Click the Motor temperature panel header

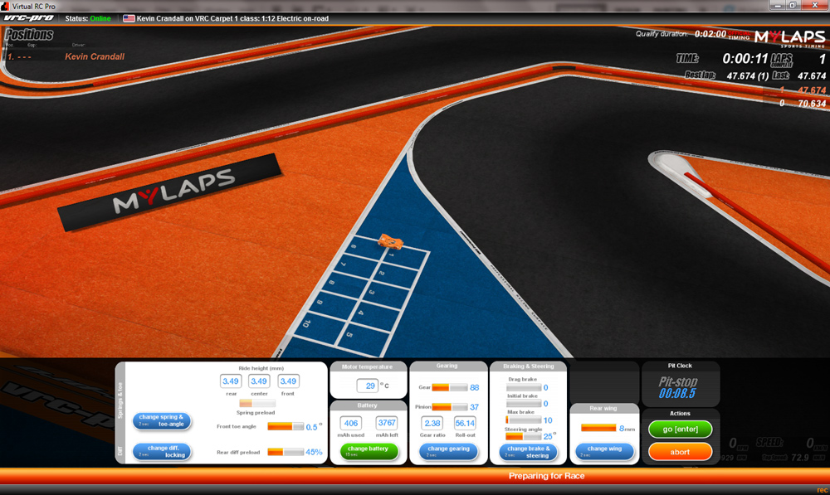coord(368,366)
